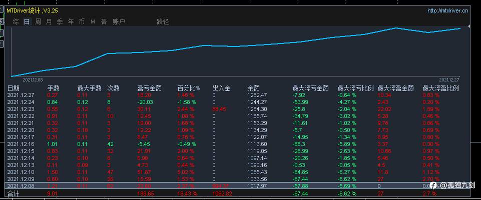Click the balance value 1262.47
Screen dimensions: 481x200
[x=257, y=95]
